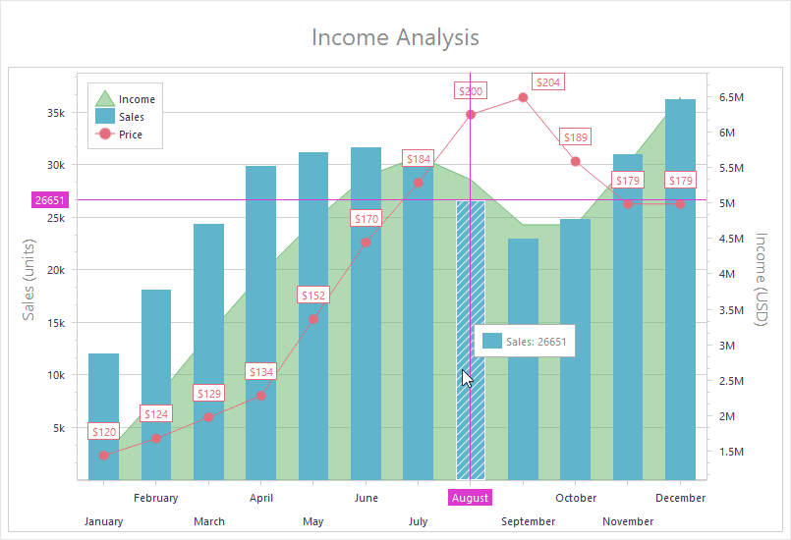This screenshot has width=791, height=540.
Task: Click the November price point marker
Action: 628,203
